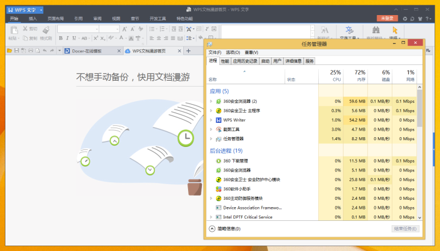Image resolution: width=440 pixels, height=251 pixels.
Task: Open the 页面布局 ribbon tab
Action: click(55, 19)
